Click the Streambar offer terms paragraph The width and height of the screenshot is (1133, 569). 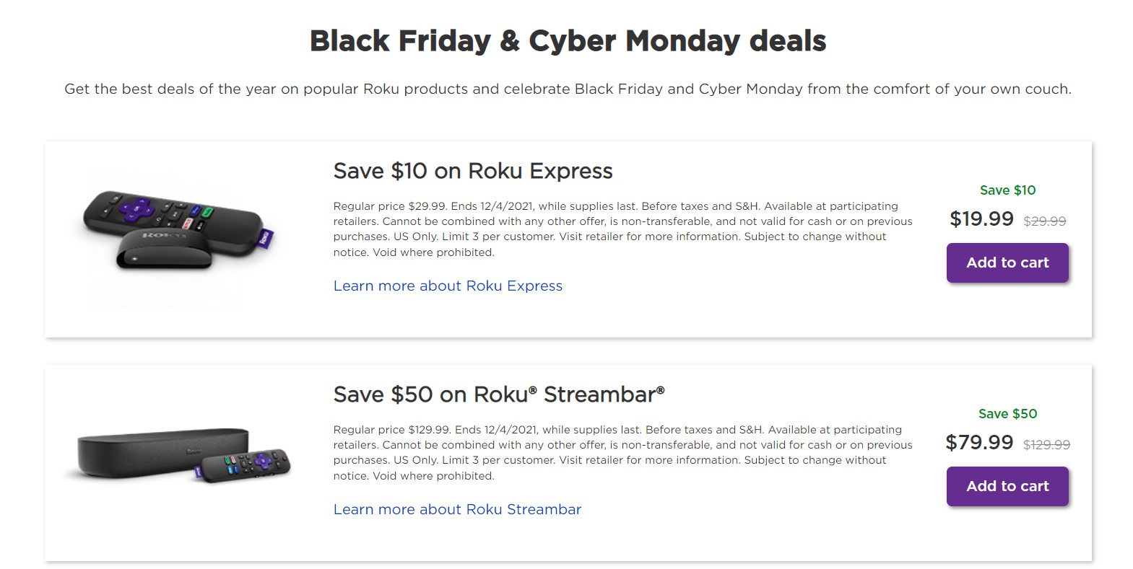622,452
